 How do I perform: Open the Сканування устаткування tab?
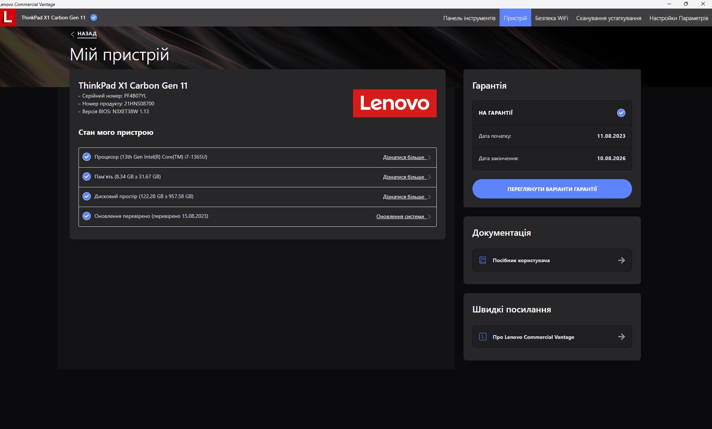point(608,18)
